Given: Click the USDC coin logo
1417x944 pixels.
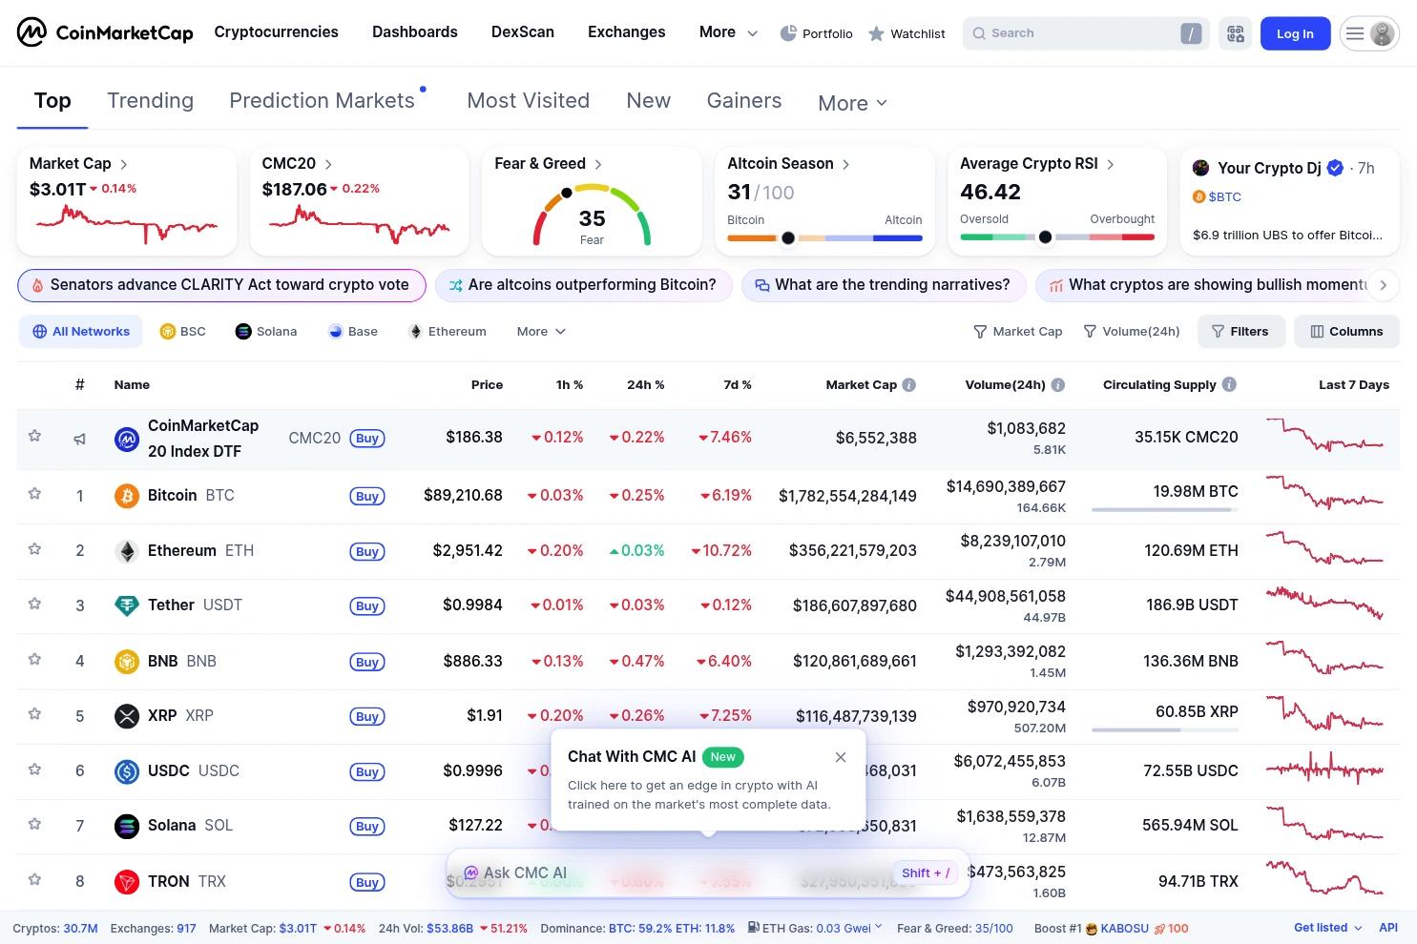Looking at the screenshot, I should click(x=127, y=771).
